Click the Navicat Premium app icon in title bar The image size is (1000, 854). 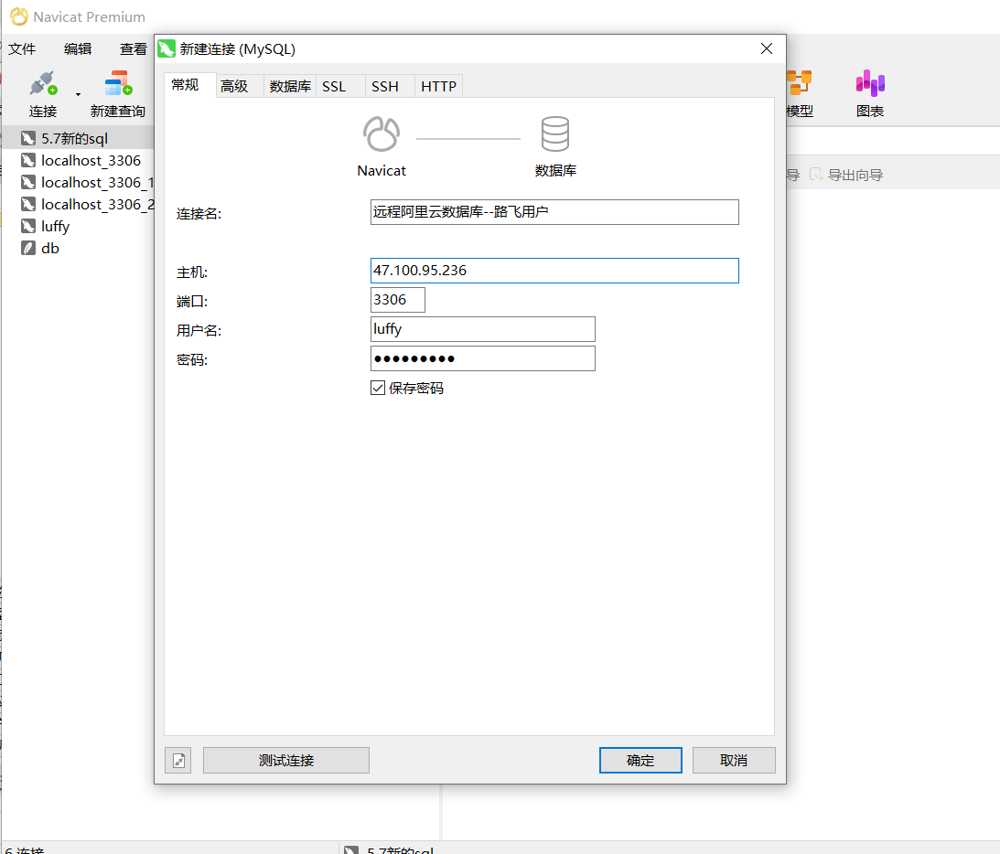coord(19,16)
